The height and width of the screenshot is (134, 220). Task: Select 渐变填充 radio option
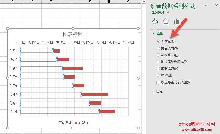(158, 55)
